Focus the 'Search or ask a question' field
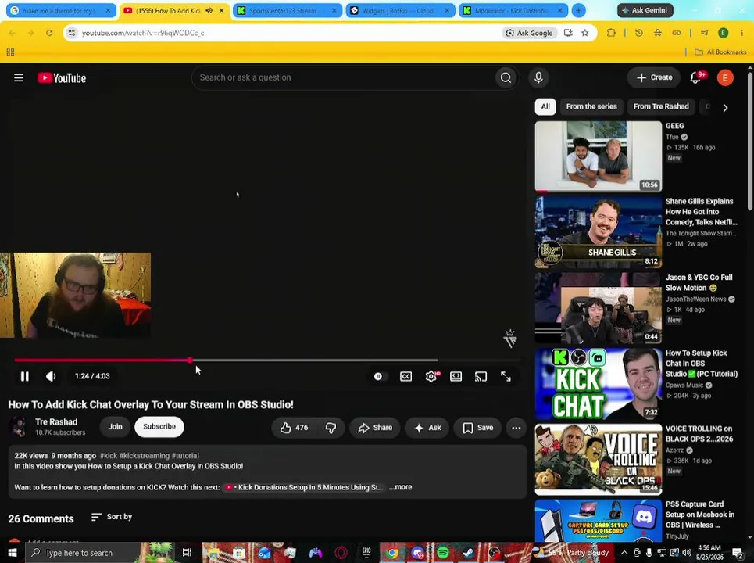Viewport: 754px width, 563px height. (x=343, y=77)
